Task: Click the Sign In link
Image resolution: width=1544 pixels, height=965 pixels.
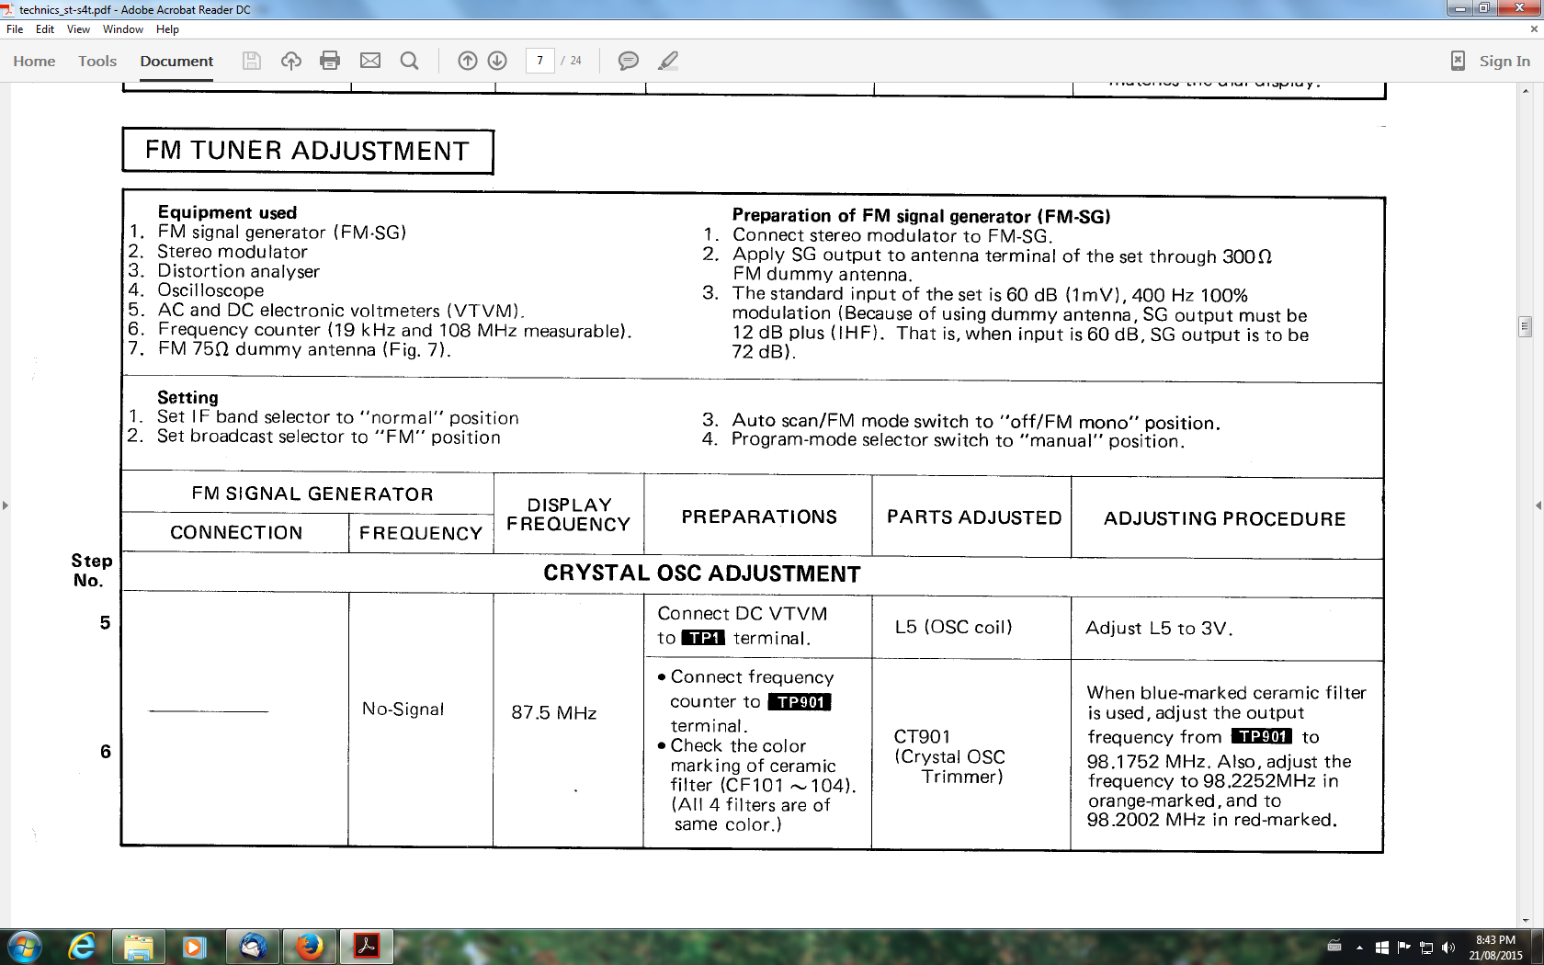Action: pos(1504,61)
